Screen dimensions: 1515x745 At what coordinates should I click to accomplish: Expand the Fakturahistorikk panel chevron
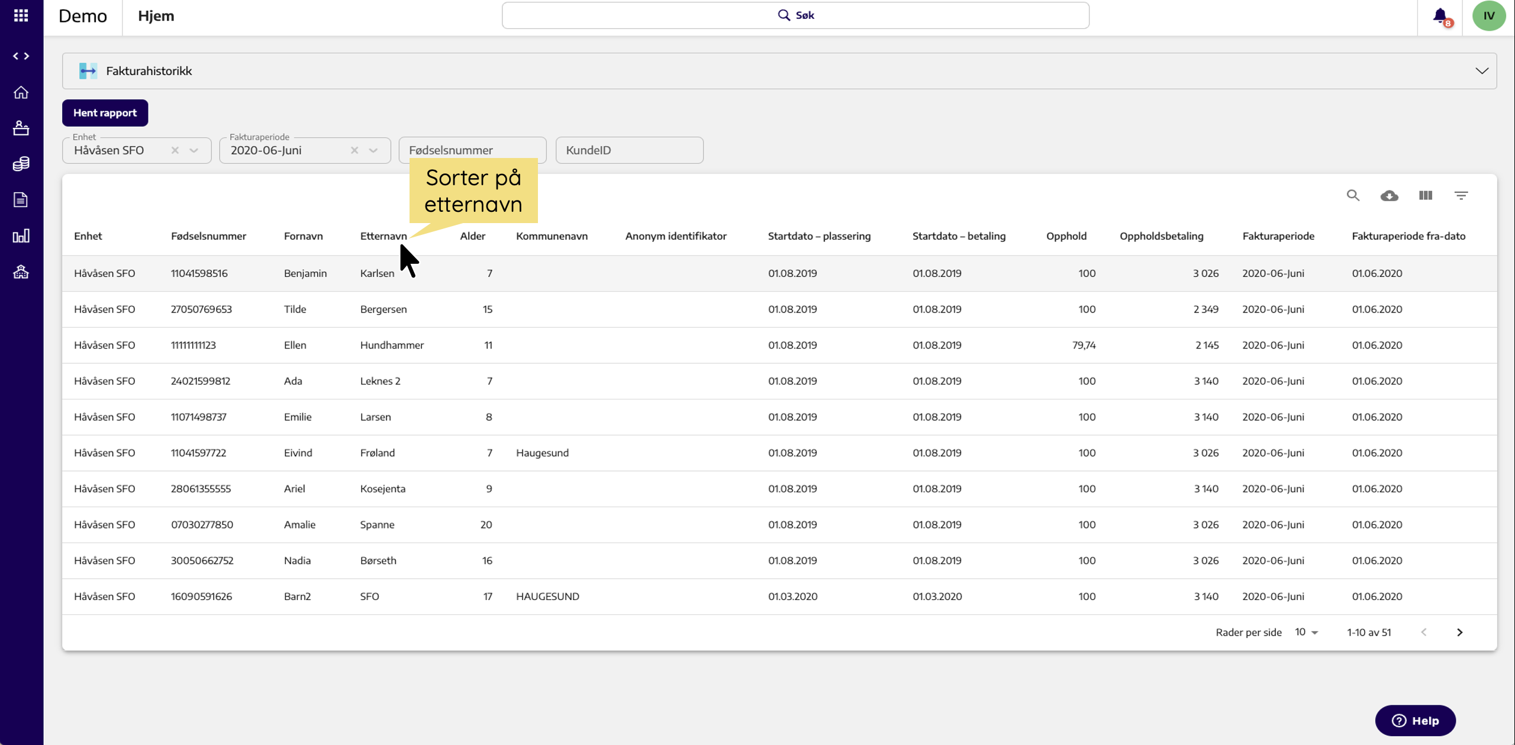[1481, 71]
